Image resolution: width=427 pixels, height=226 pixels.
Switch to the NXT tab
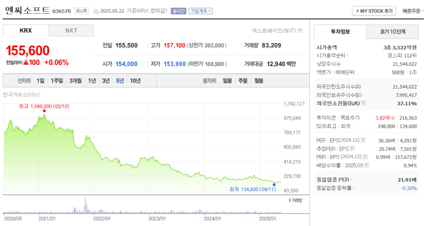pyautogui.click(x=71, y=30)
